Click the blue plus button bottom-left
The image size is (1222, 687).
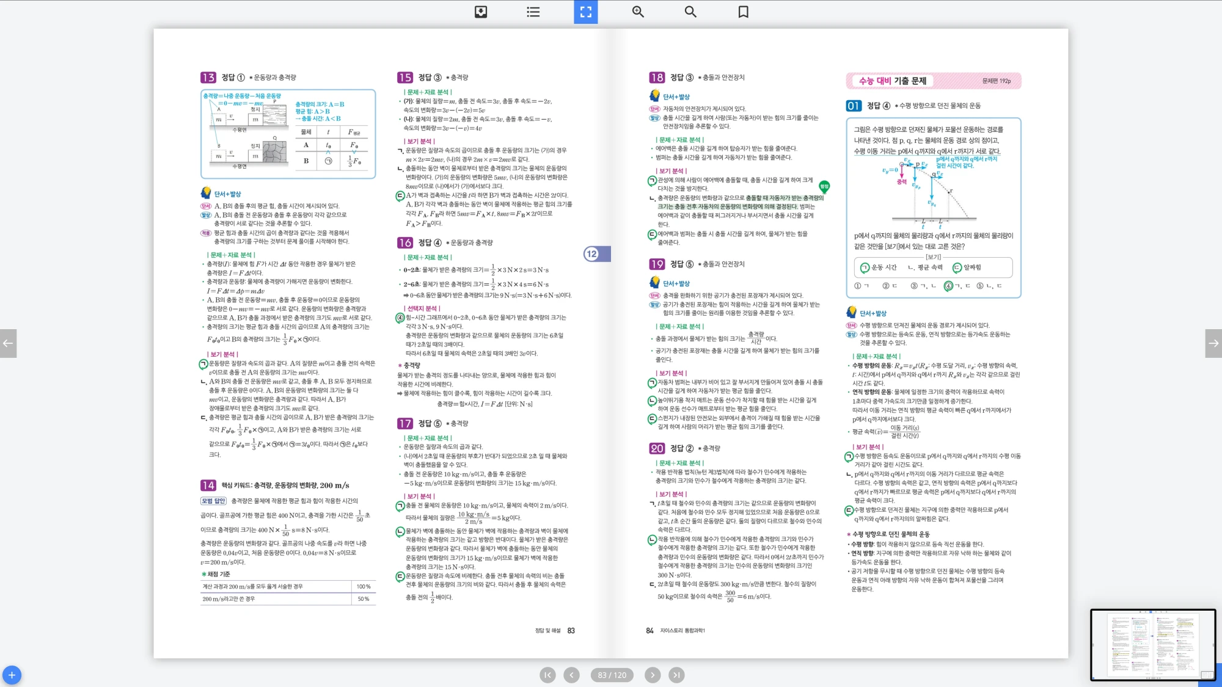(x=12, y=675)
